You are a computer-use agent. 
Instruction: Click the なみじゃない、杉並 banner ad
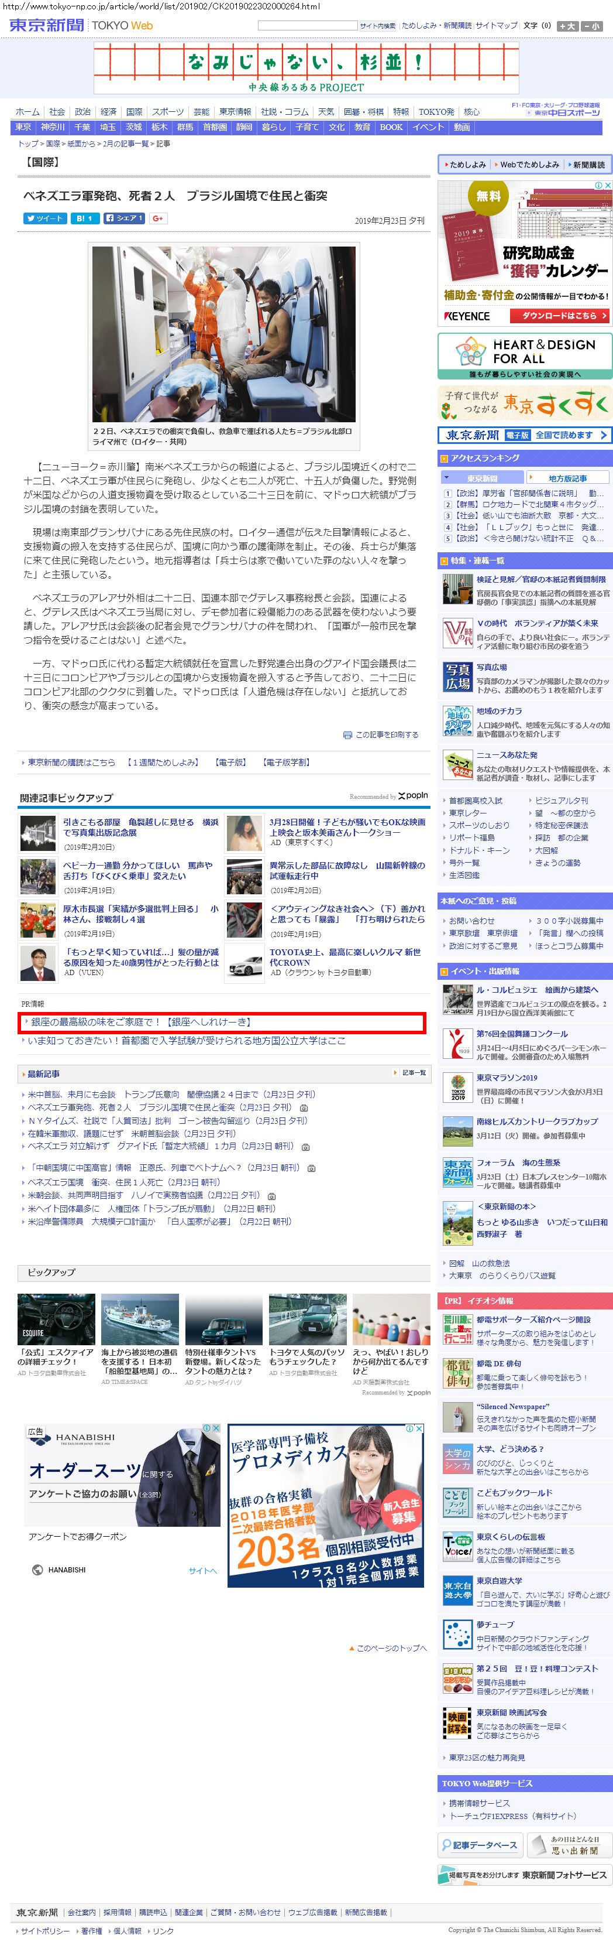tap(306, 68)
